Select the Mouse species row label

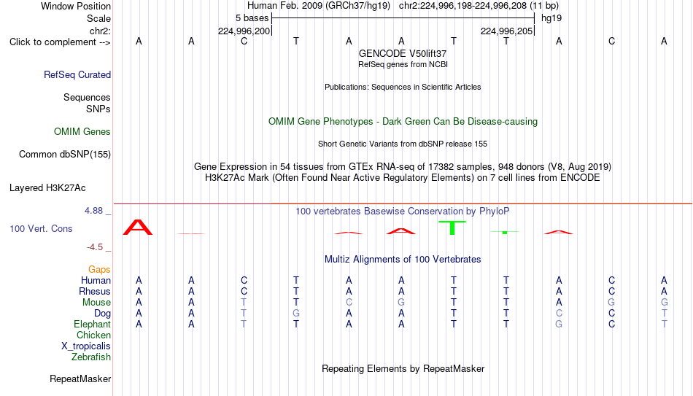coord(96,303)
